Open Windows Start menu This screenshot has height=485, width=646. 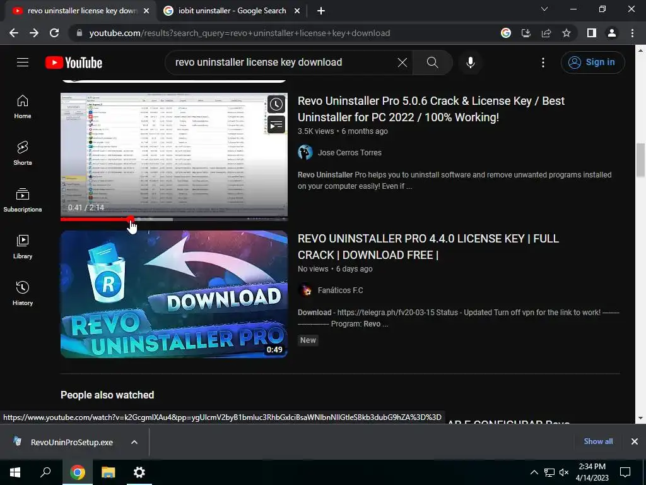15,472
